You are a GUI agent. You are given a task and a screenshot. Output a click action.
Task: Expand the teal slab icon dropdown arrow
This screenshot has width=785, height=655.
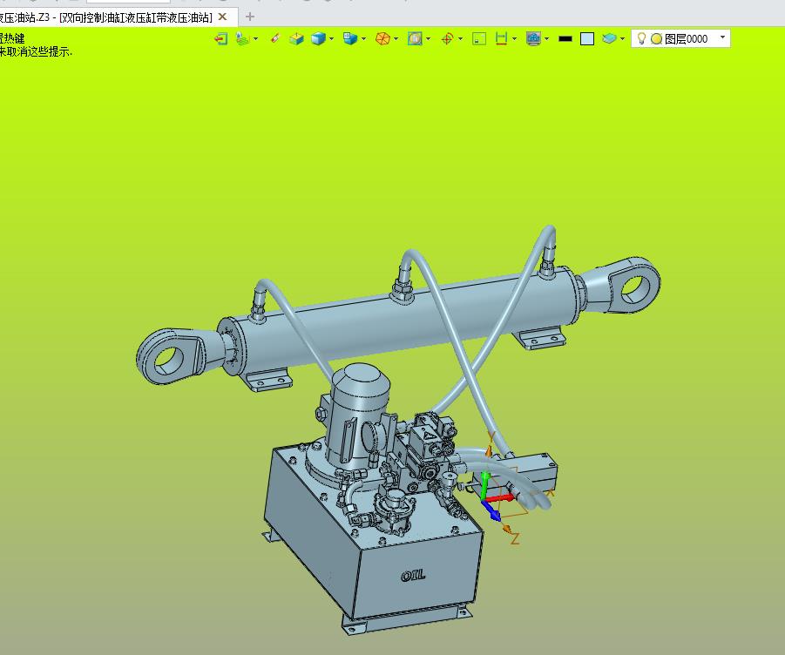[x=622, y=38]
